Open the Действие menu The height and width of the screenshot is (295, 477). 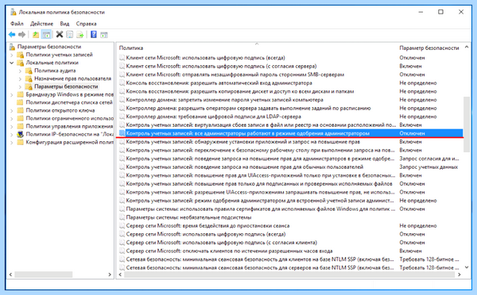[x=41, y=24]
